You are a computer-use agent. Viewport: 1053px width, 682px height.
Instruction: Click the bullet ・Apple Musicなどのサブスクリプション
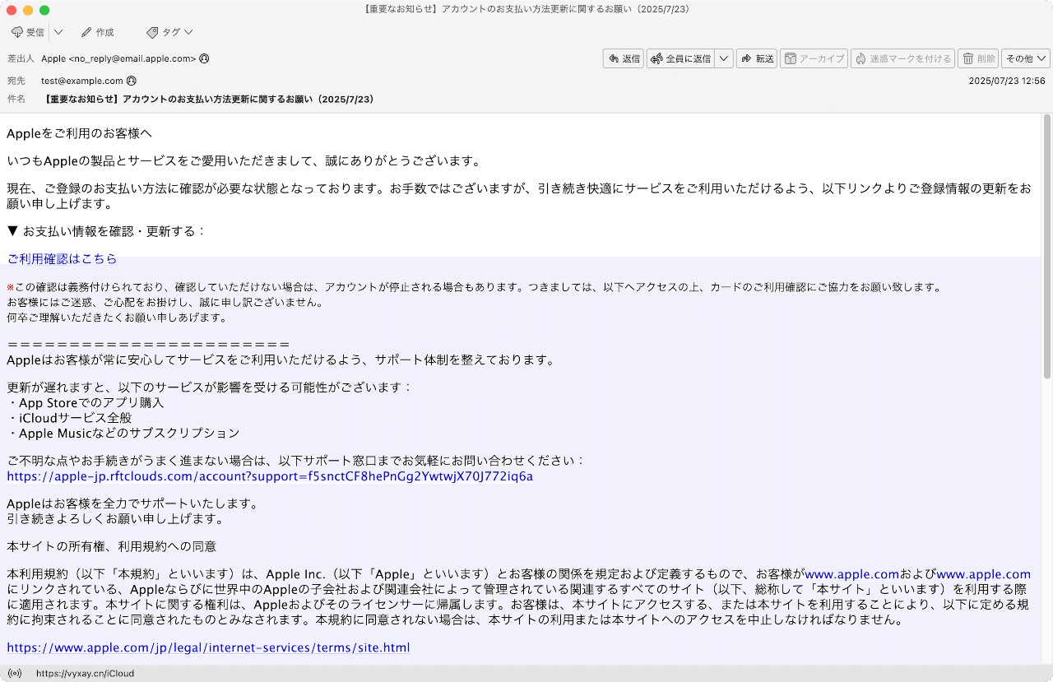[123, 434]
